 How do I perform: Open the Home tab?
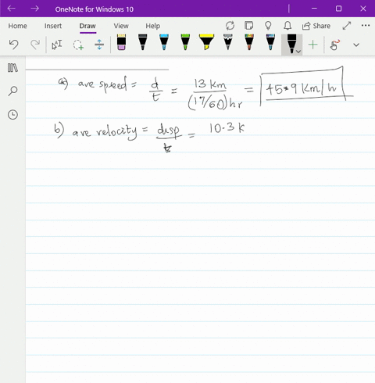[17, 26]
